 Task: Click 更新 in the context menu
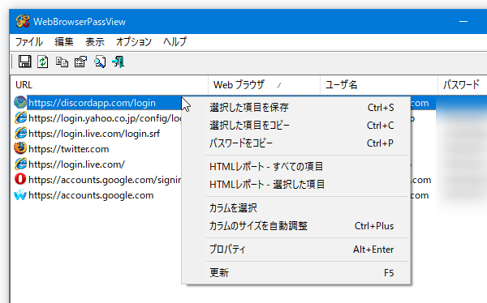pos(296,273)
